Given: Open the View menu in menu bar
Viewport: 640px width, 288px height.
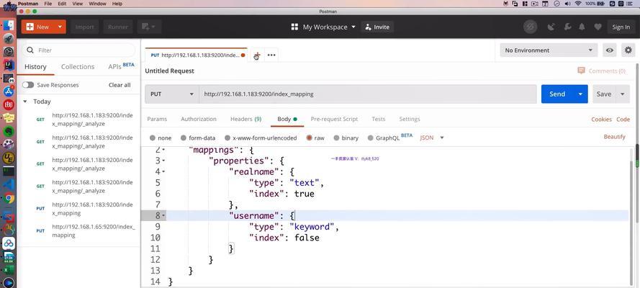Looking at the screenshot, I should 78,4.
